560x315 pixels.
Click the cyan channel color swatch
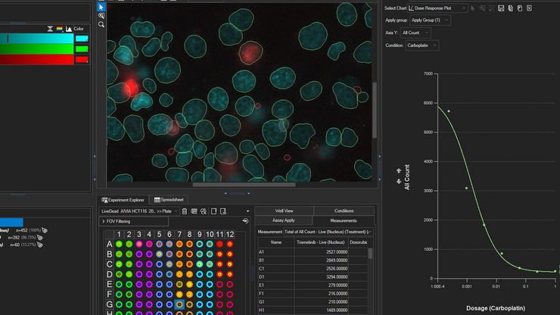82,39
